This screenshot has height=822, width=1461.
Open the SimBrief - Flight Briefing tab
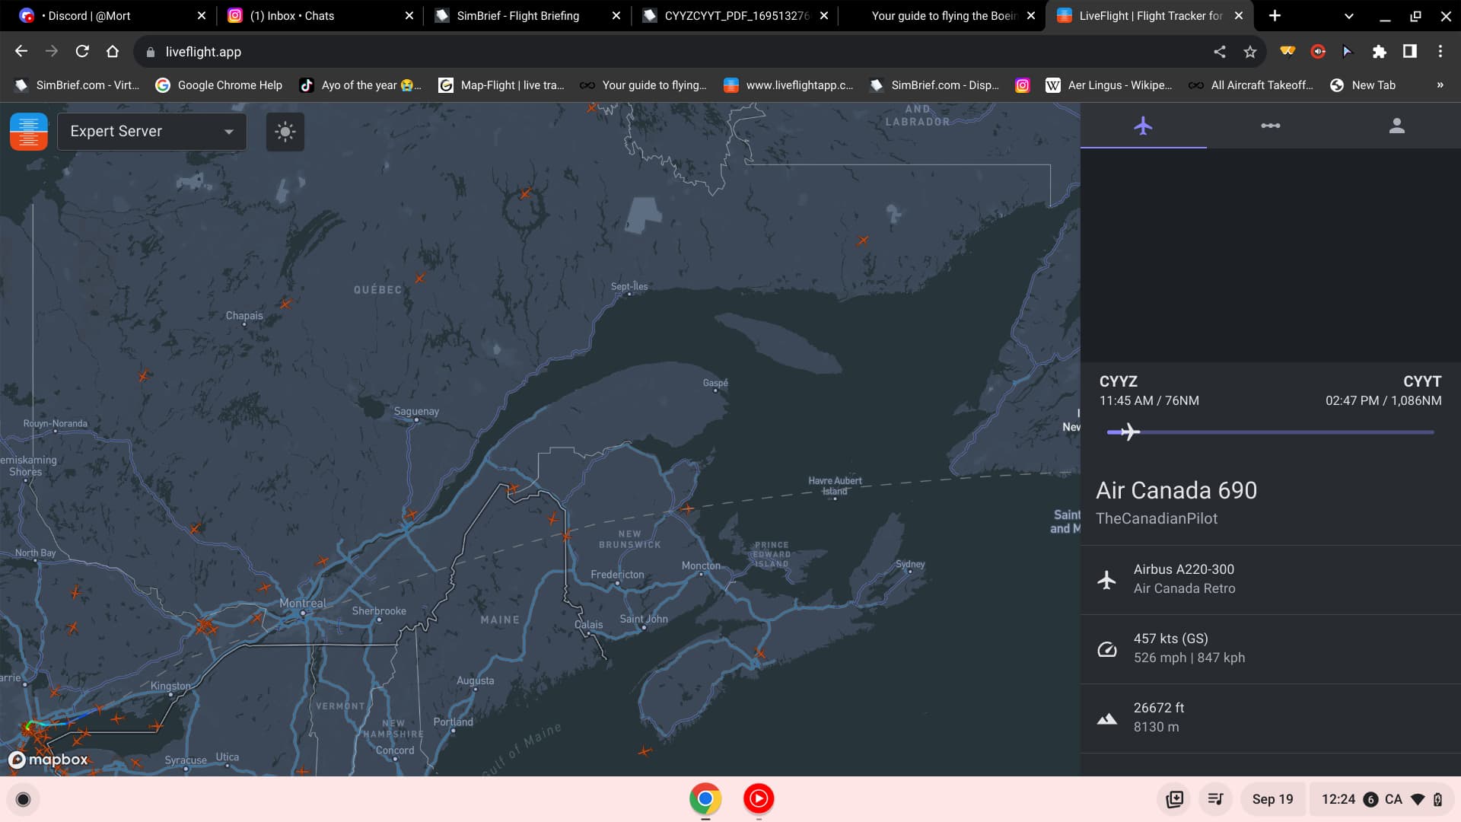(x=517, y=15)
